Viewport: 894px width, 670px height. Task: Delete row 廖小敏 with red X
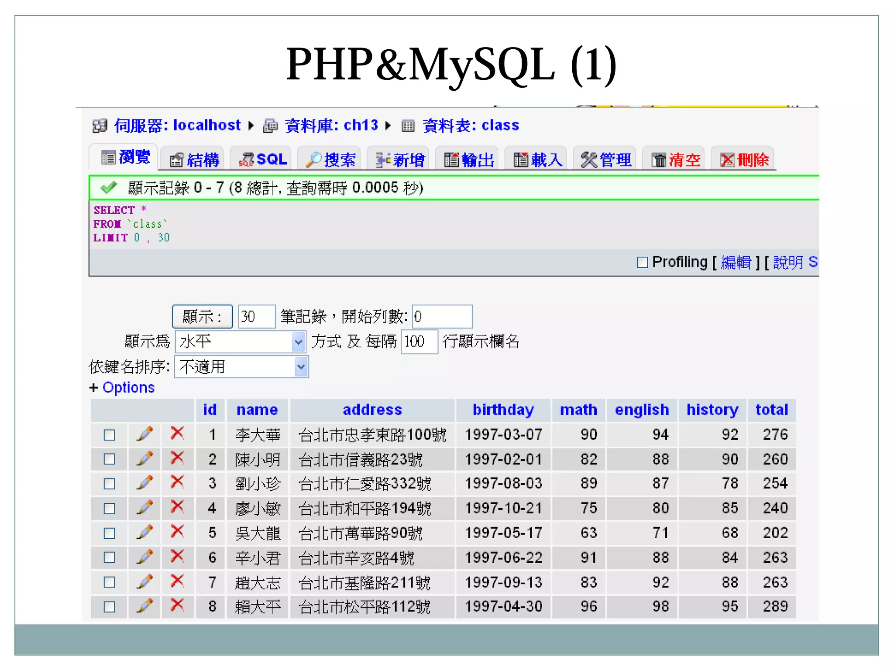click(x=177, y=507)
